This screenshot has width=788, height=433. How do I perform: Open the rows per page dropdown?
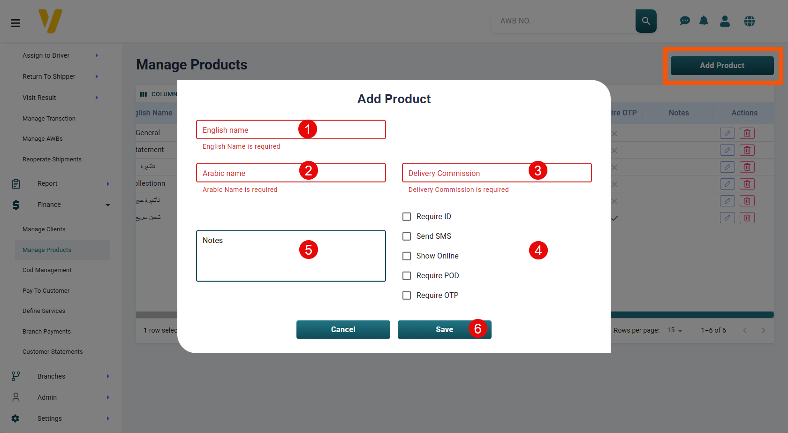tap(674, 330)
